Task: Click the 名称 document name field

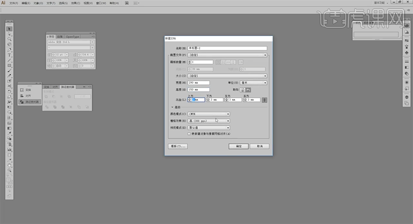Action: tap(227, 48)
